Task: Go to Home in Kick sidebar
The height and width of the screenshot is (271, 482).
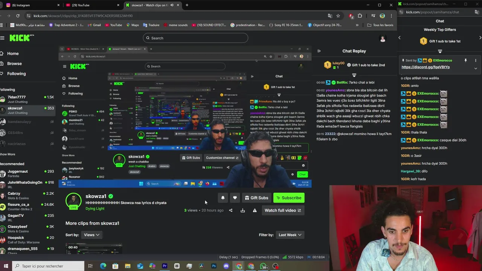Action: pos(13,53)
